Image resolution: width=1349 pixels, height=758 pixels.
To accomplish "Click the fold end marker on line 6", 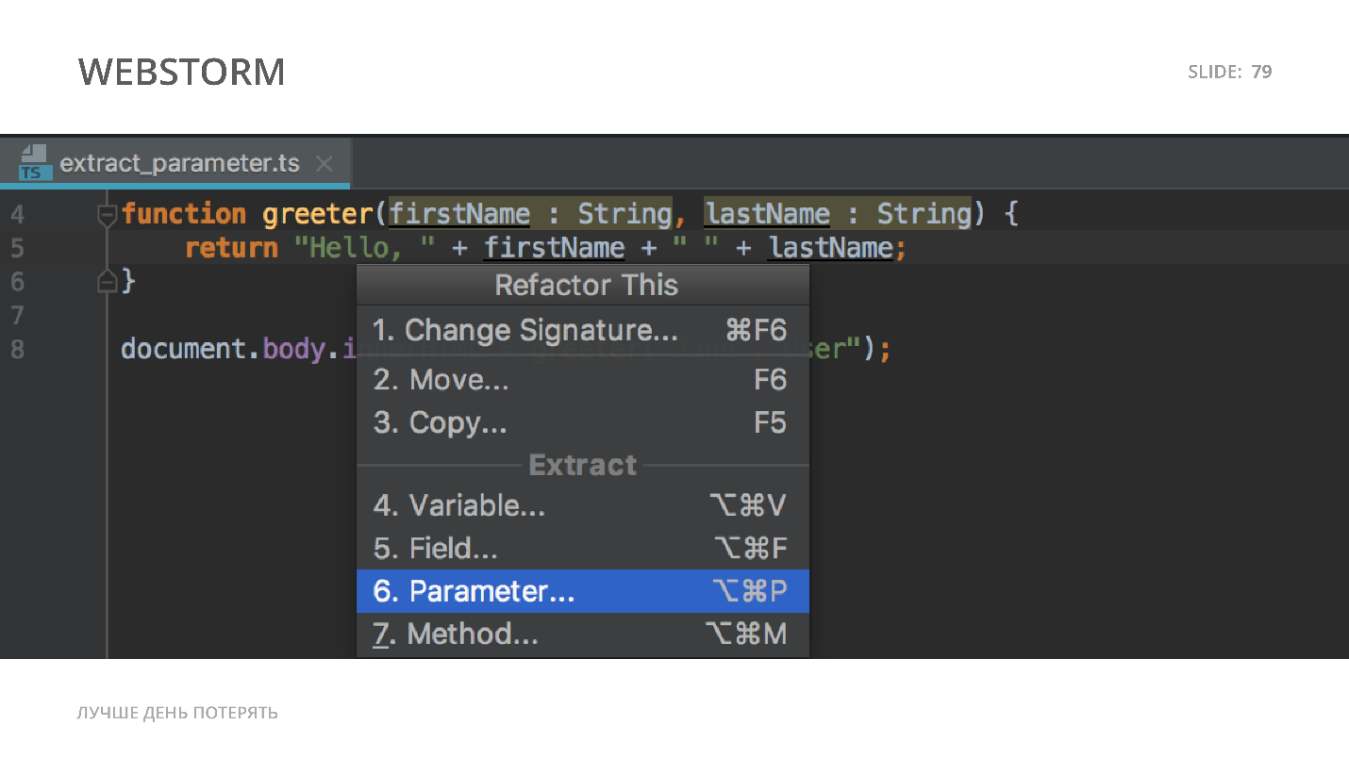I will [108, 281].
